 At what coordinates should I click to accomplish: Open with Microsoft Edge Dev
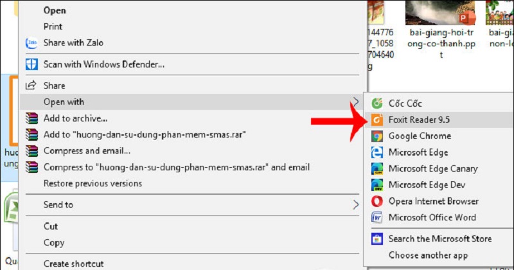click(439, 185)
